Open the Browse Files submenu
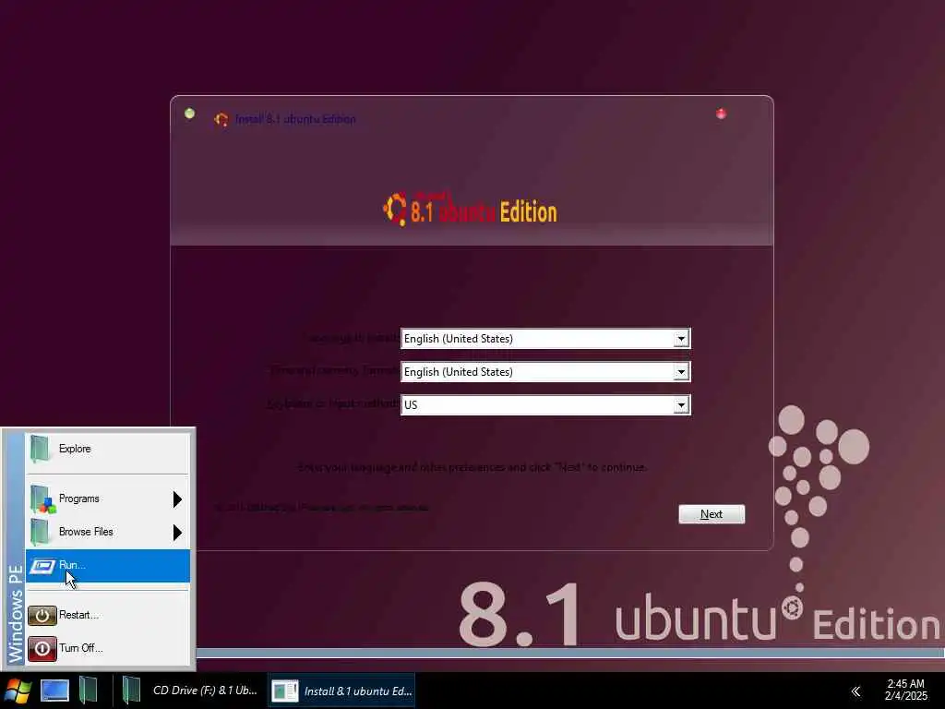945x709 pixels. (107, 533)
